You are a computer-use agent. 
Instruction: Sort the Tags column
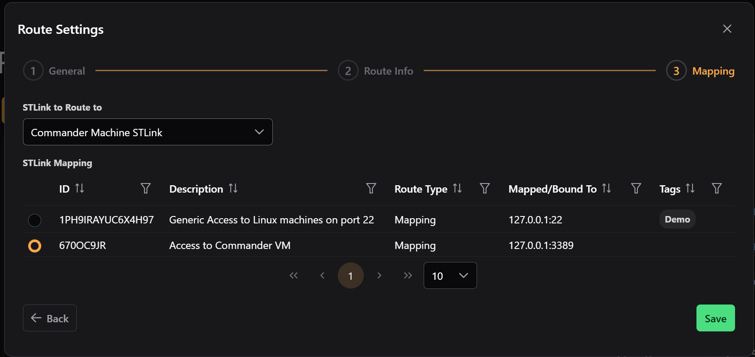(690, 188)
